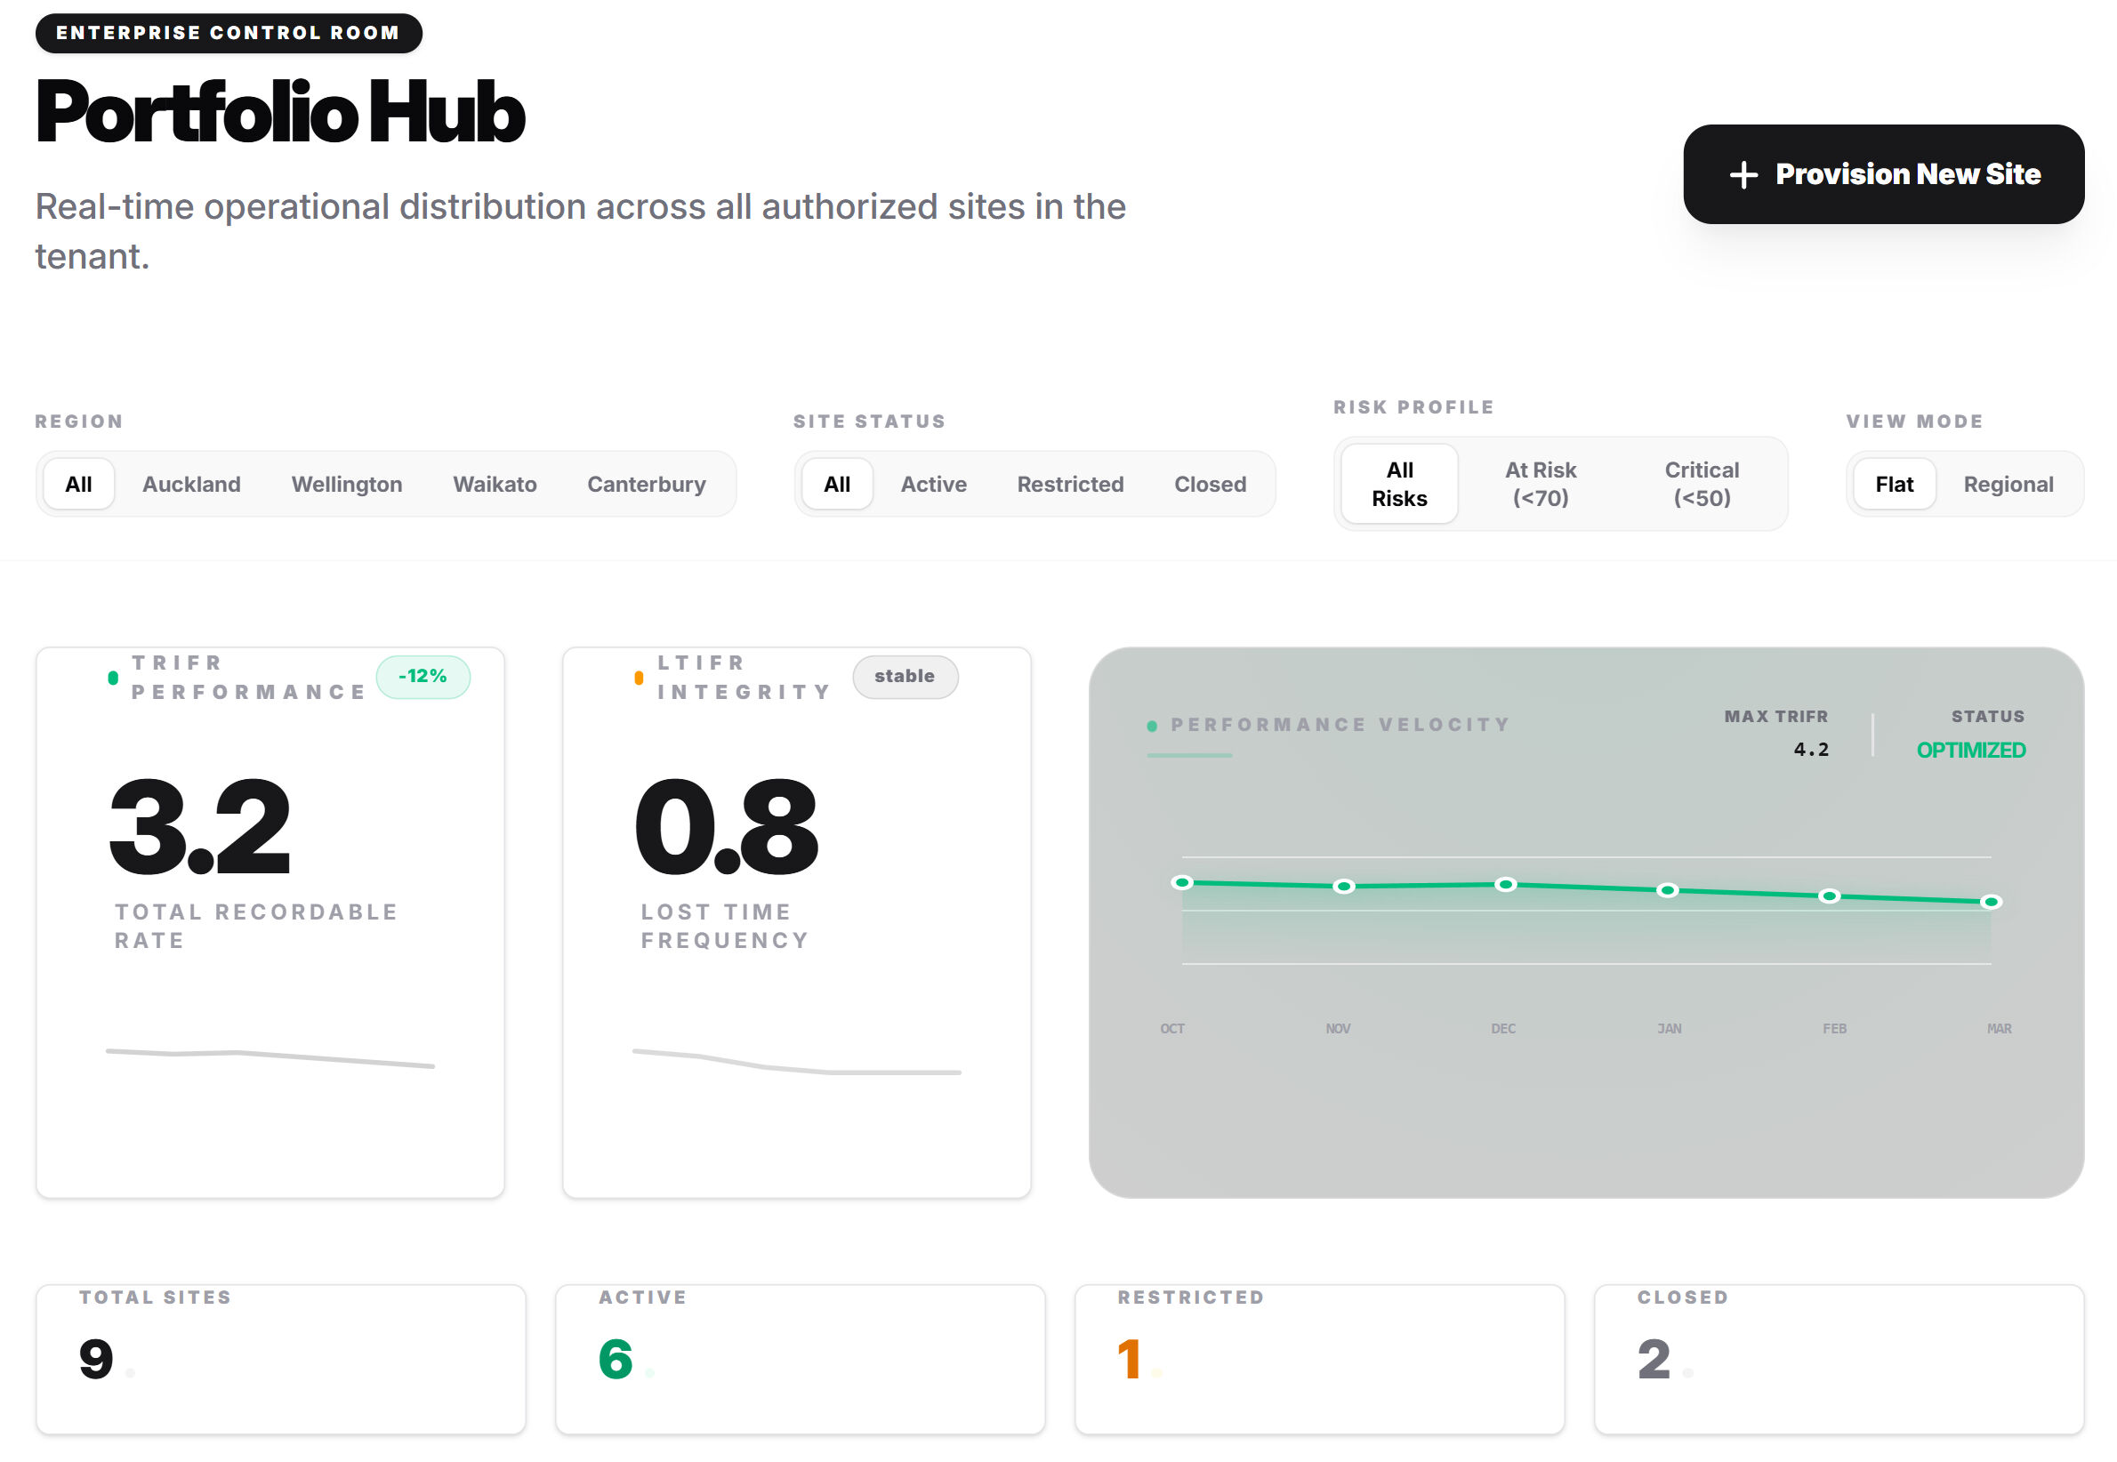The height and width of the screenshot is (1462, 2117).
Task: Select the Wellington region filter
Action: [x=346, y=484]
